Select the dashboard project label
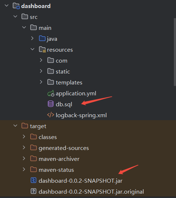Screen dimensions: 176x198 coord(36,6)
